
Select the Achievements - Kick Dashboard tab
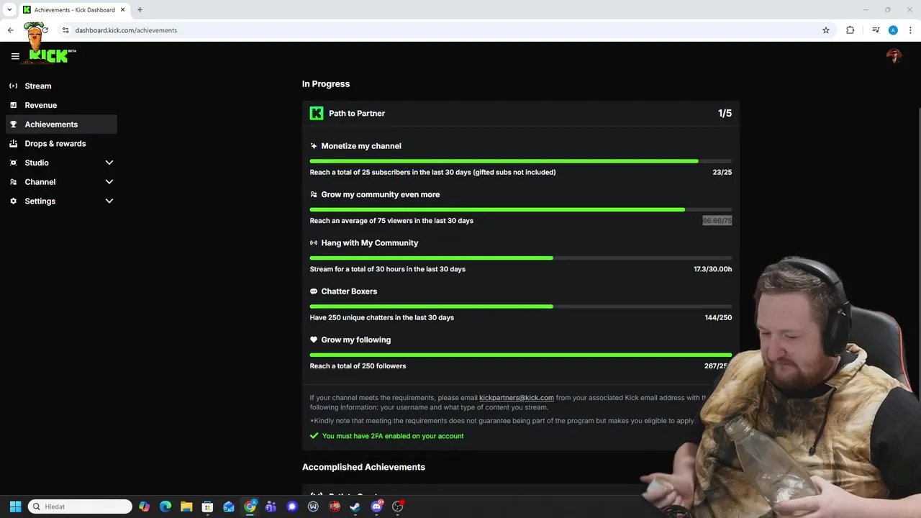coord(74,10)
